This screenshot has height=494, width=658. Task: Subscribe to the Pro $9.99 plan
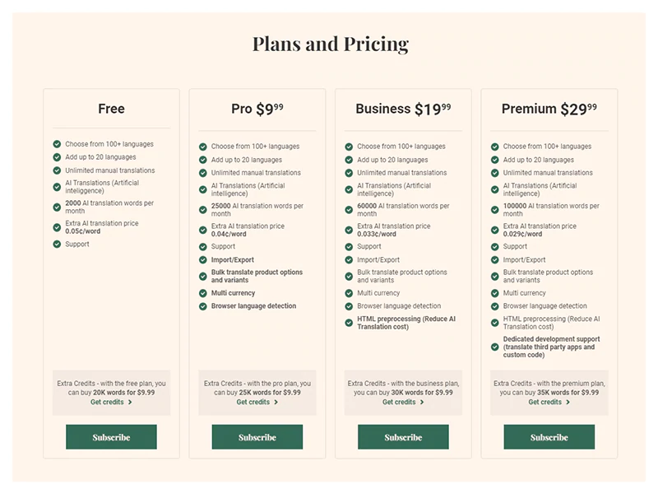[x=257, y=437]
